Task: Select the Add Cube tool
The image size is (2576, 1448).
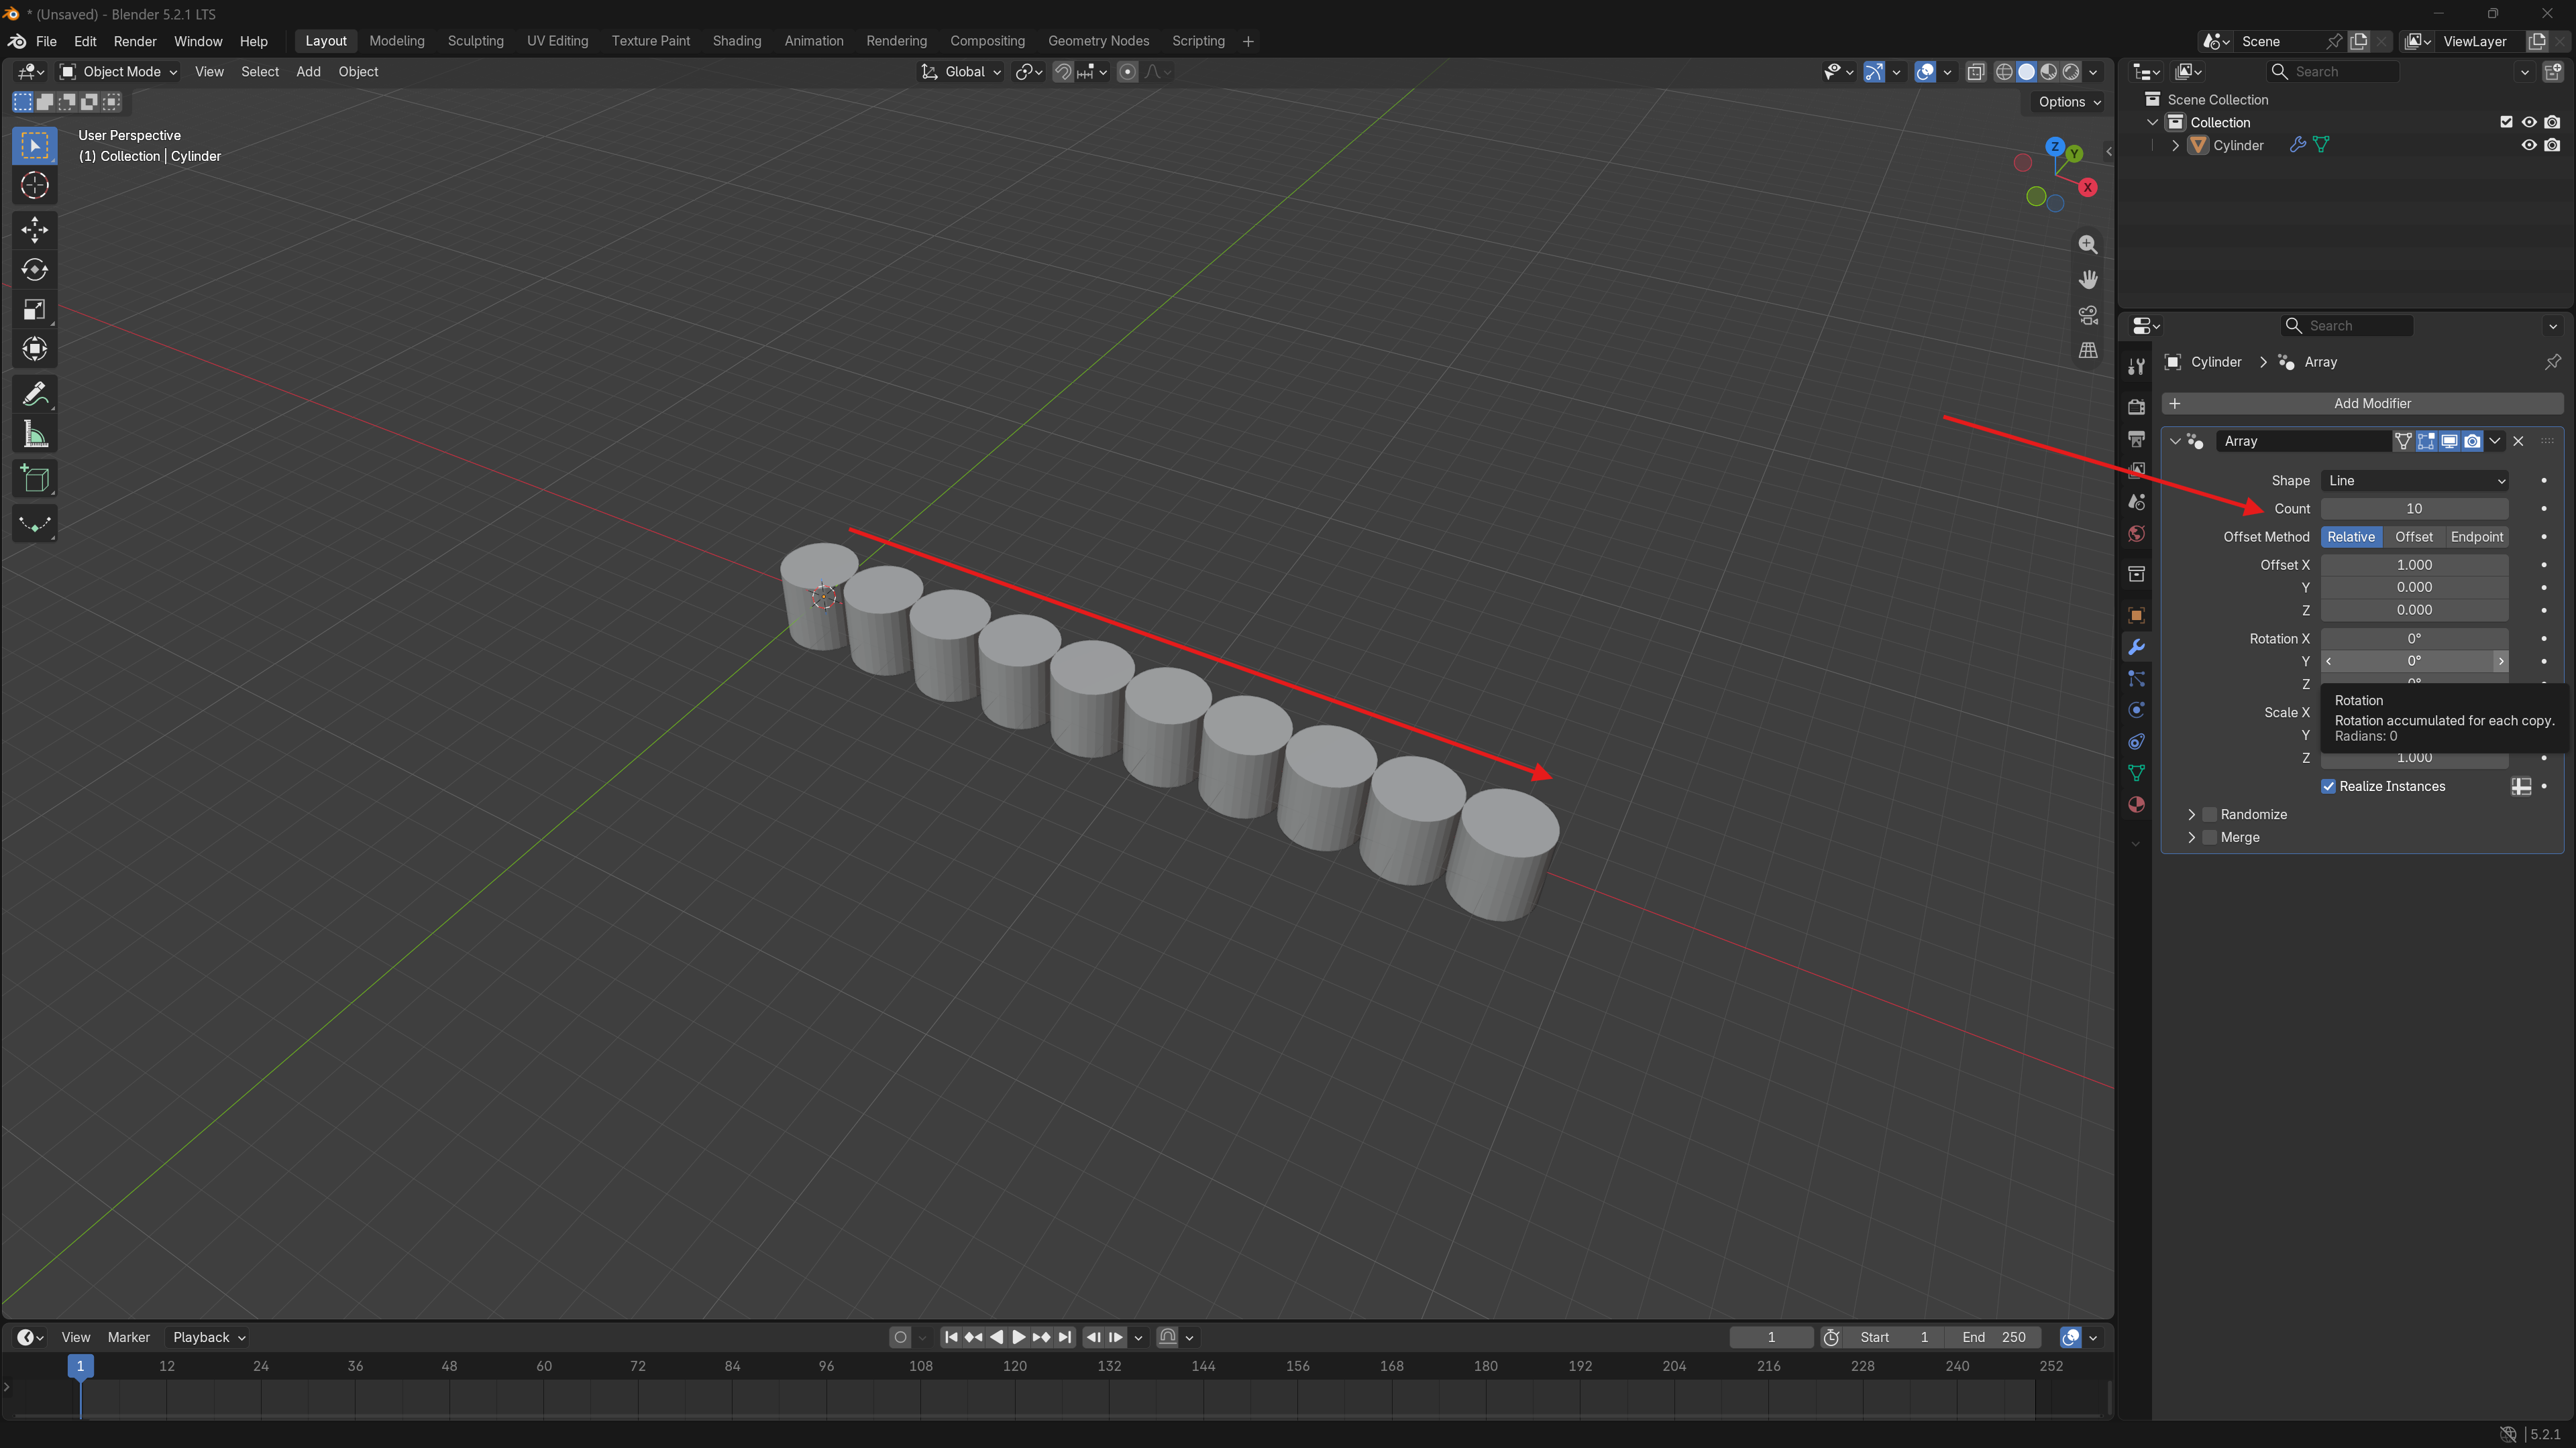Action: (x=35, y=480)
